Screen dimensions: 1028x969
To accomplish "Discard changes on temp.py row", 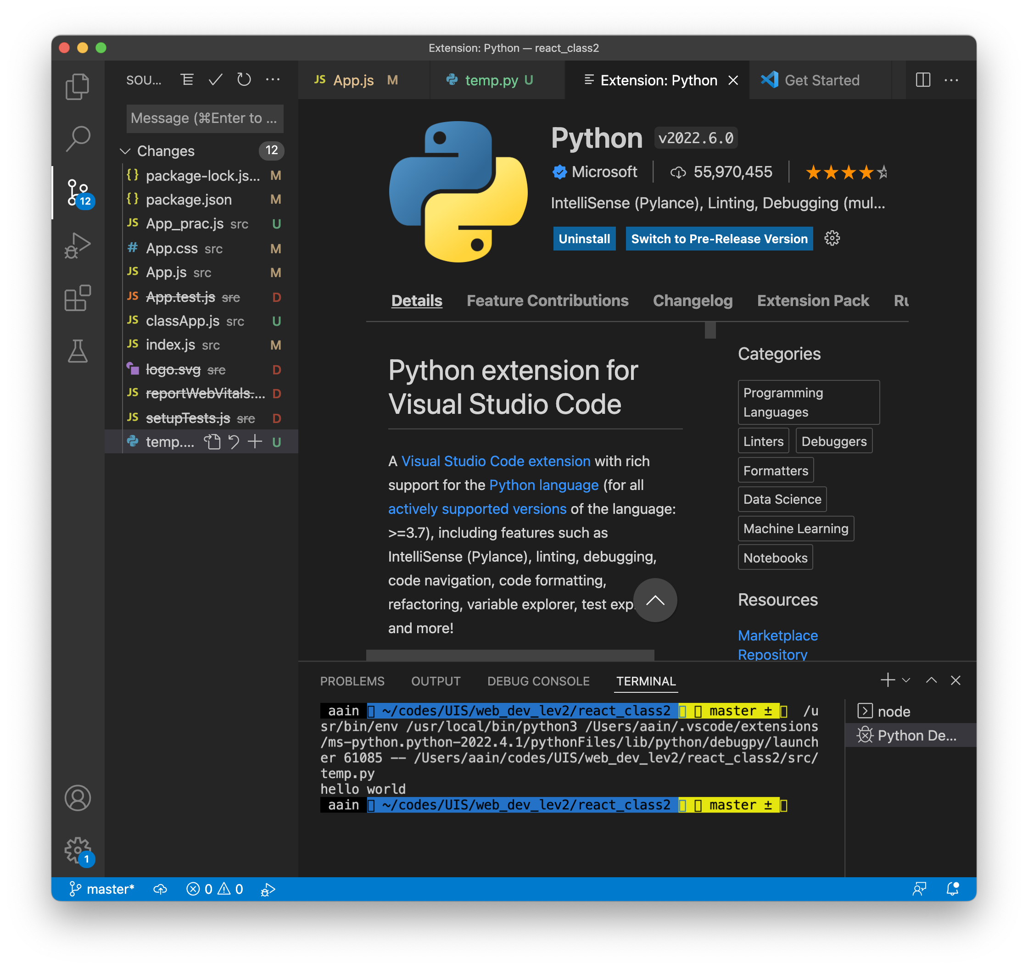I will pyautogui.click(x=234, y=442).
